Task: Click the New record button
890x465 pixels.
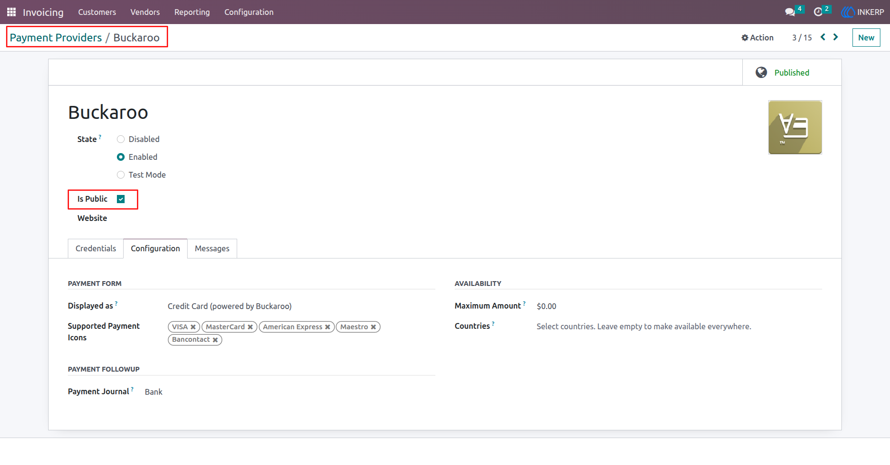Action: [866, 38]
